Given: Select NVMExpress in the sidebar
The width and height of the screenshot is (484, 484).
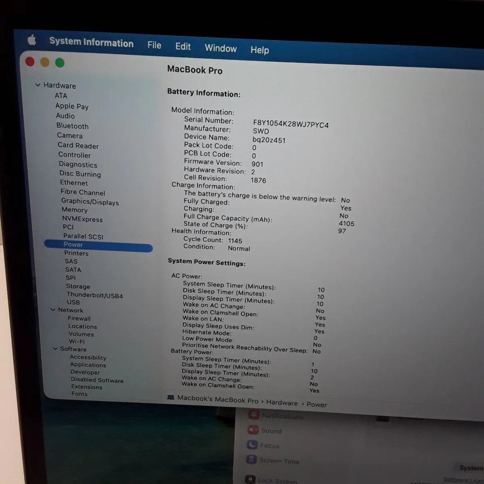Looking at the screenshot, I should pos(82,219).
